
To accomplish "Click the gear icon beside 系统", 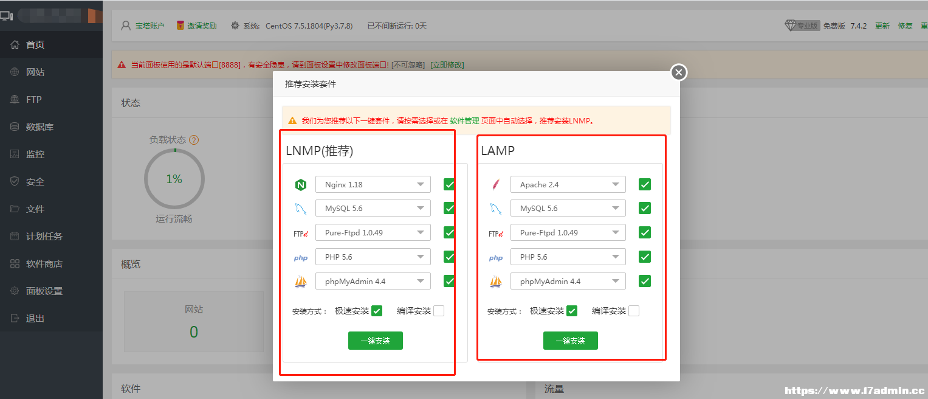I will point(235,26).
